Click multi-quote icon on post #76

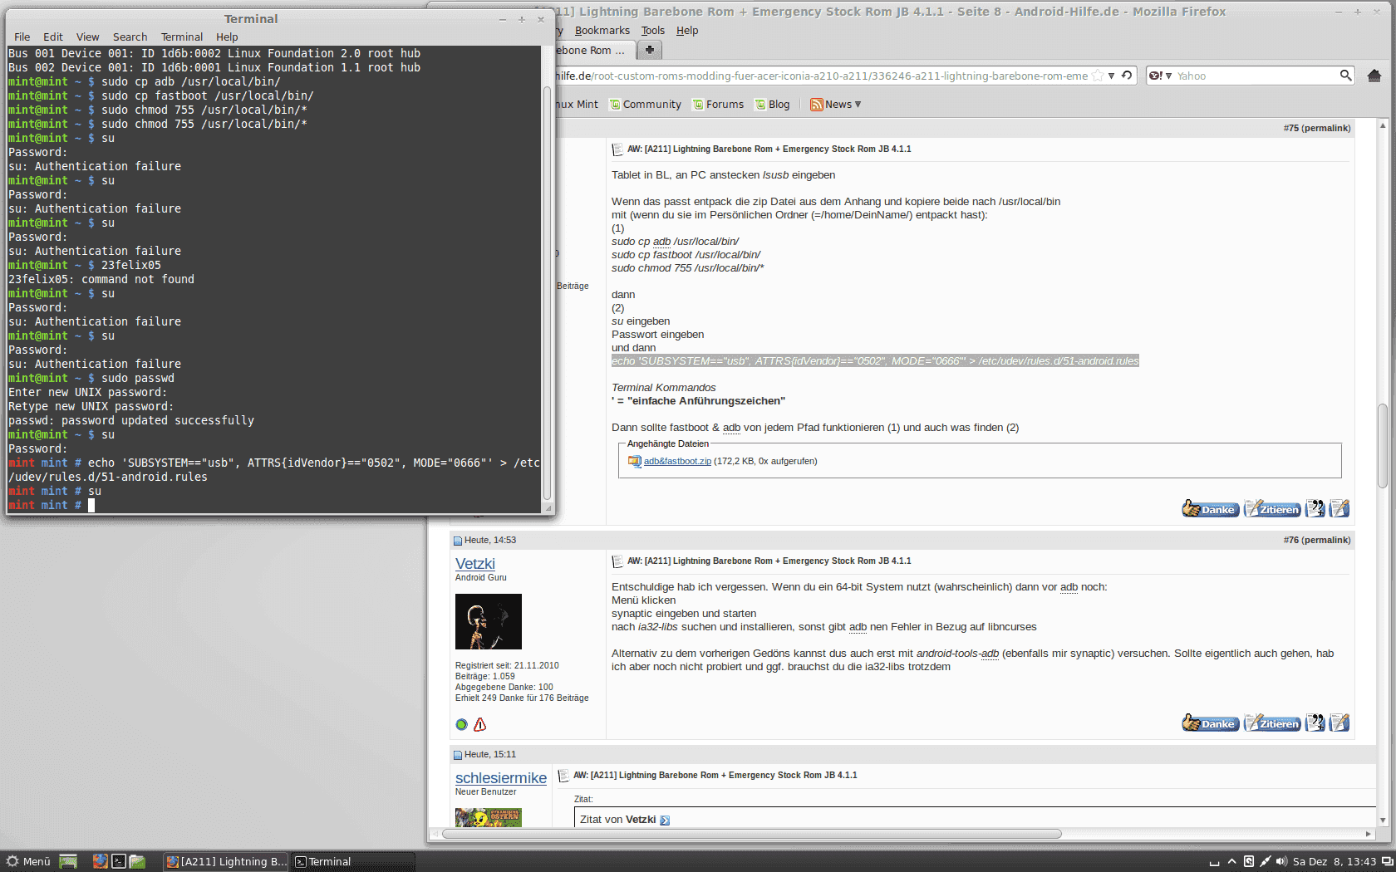point(1315,723)
